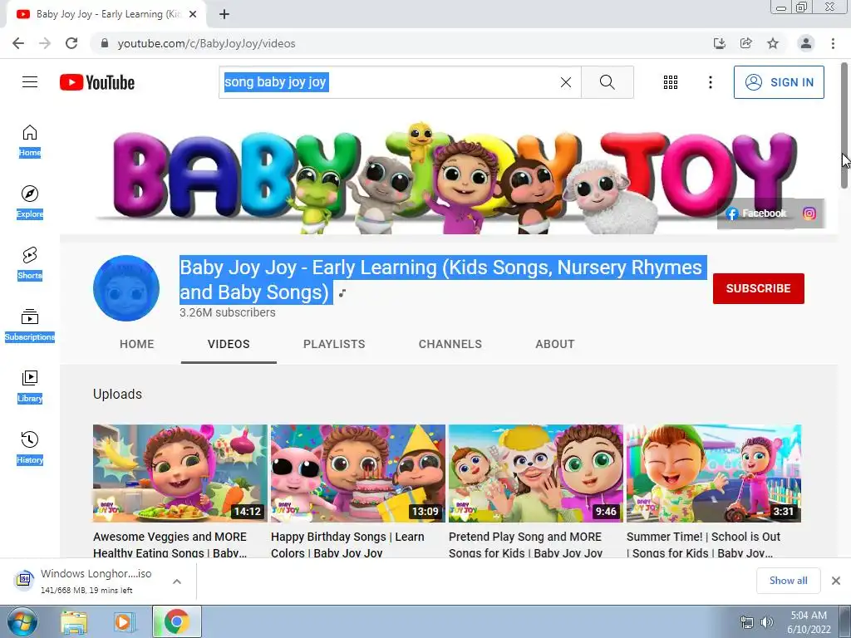This screenshot has width=851, height=638.
Task: Open the channel's Facebook link on banner
Action: point(756,213)
